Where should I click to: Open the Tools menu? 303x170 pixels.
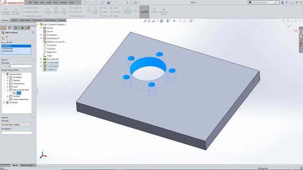coord(55,2)
